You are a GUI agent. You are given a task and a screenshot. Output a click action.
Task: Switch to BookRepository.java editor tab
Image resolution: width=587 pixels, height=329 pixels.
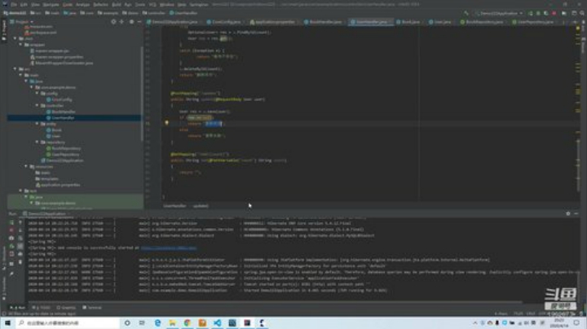(x=483, y=22)
